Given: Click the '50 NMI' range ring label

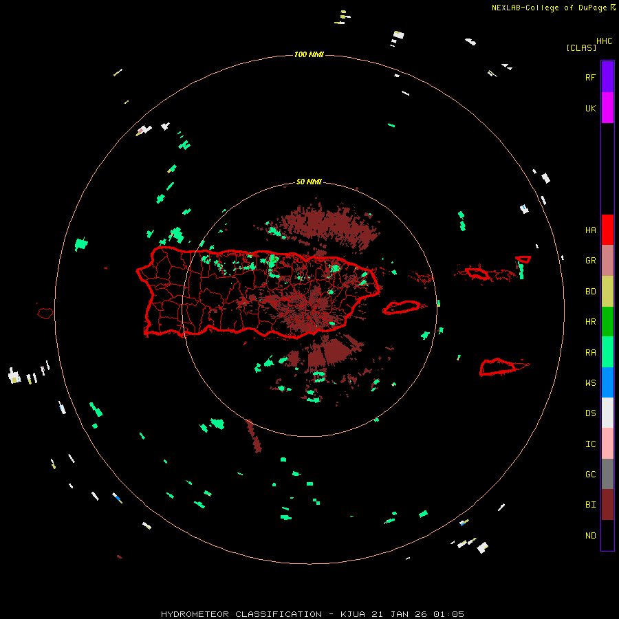Looking at the screenshot, I should coord(309,182).
